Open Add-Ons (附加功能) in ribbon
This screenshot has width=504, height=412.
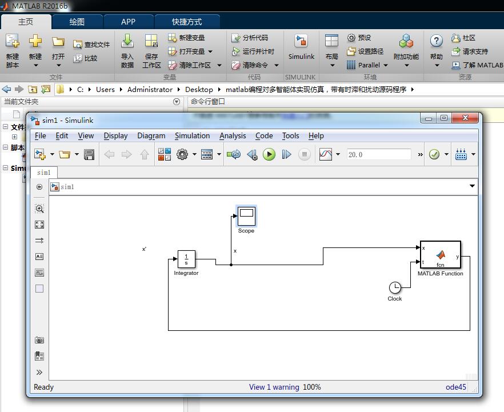(406, 51)
